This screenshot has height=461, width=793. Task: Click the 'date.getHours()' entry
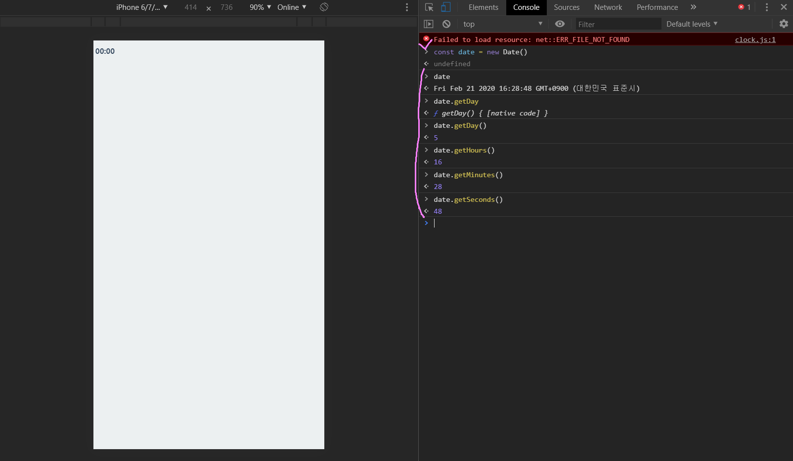(x=464, y=150)
